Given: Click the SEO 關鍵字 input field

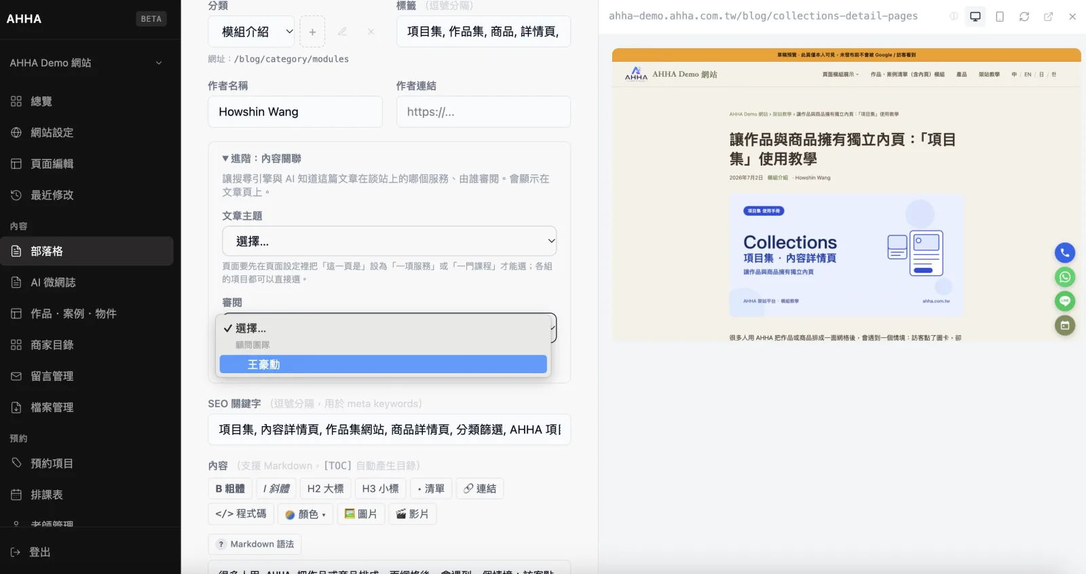Looking at the screenshot, I should point(389,429).
